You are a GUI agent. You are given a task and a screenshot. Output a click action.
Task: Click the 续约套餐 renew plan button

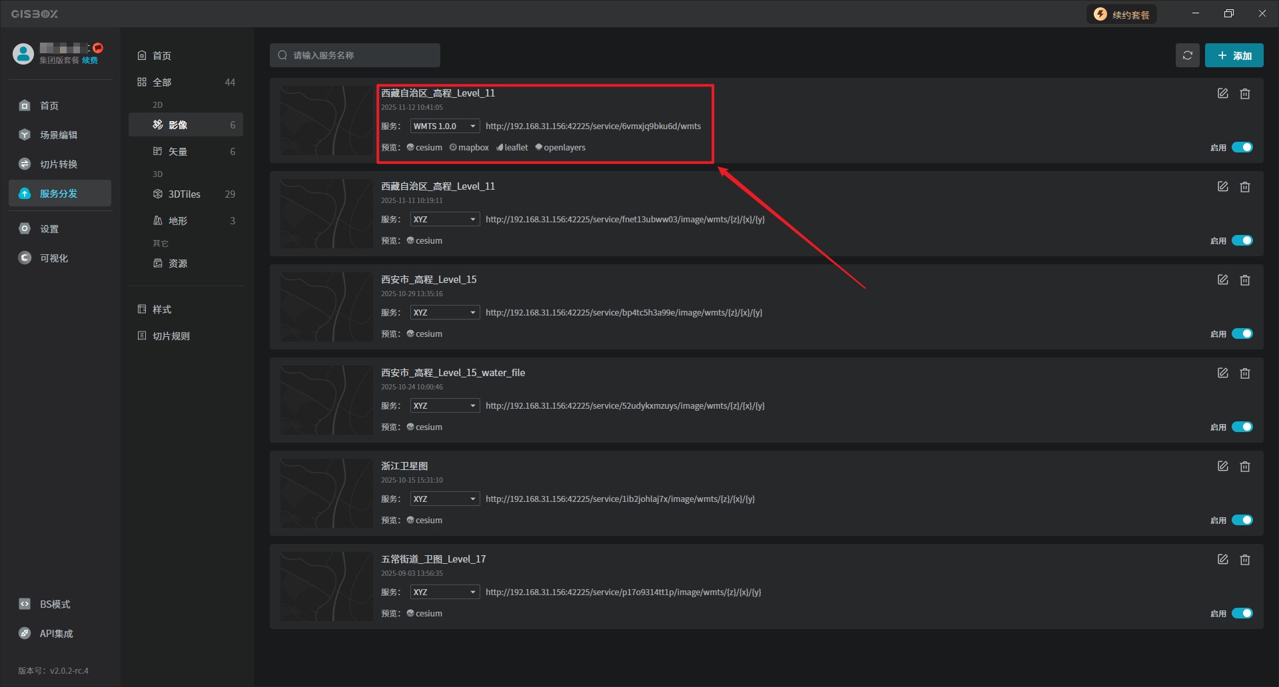click(x=1122, y=15)
